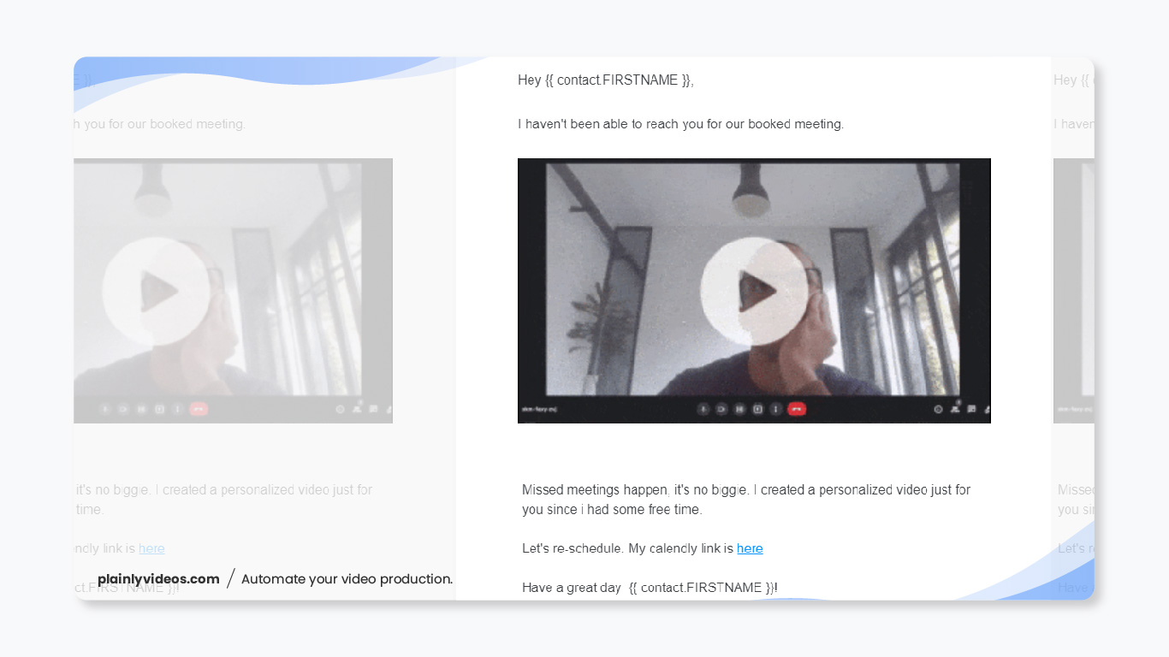The width and height of the screenshot is (1169, 657).
Task: Click 'Have a great day' closing line in center email
Action: tap(650, 588)
